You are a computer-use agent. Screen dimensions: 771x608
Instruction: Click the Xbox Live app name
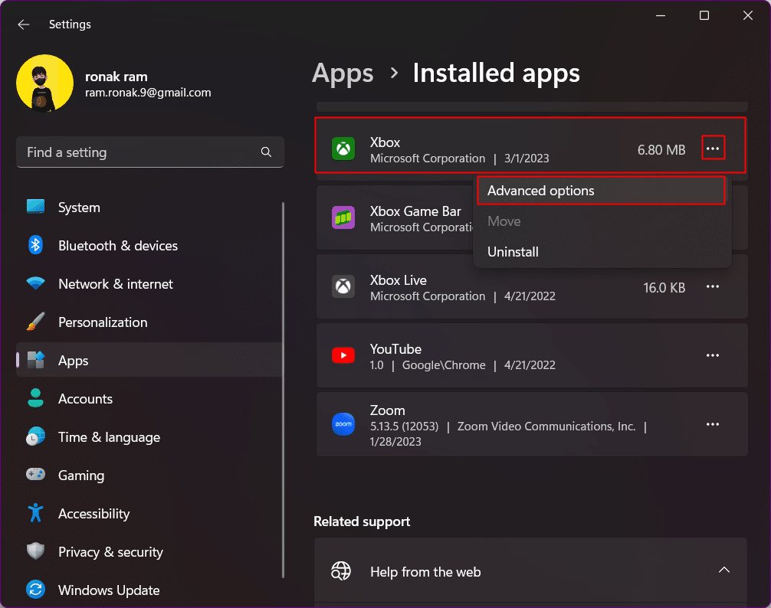tap(399, 280)
